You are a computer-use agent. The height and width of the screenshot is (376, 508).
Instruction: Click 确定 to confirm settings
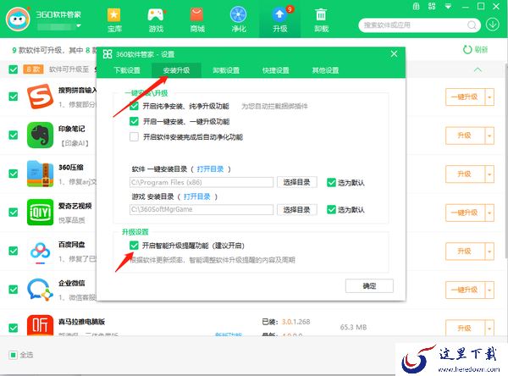click(369, 285)
